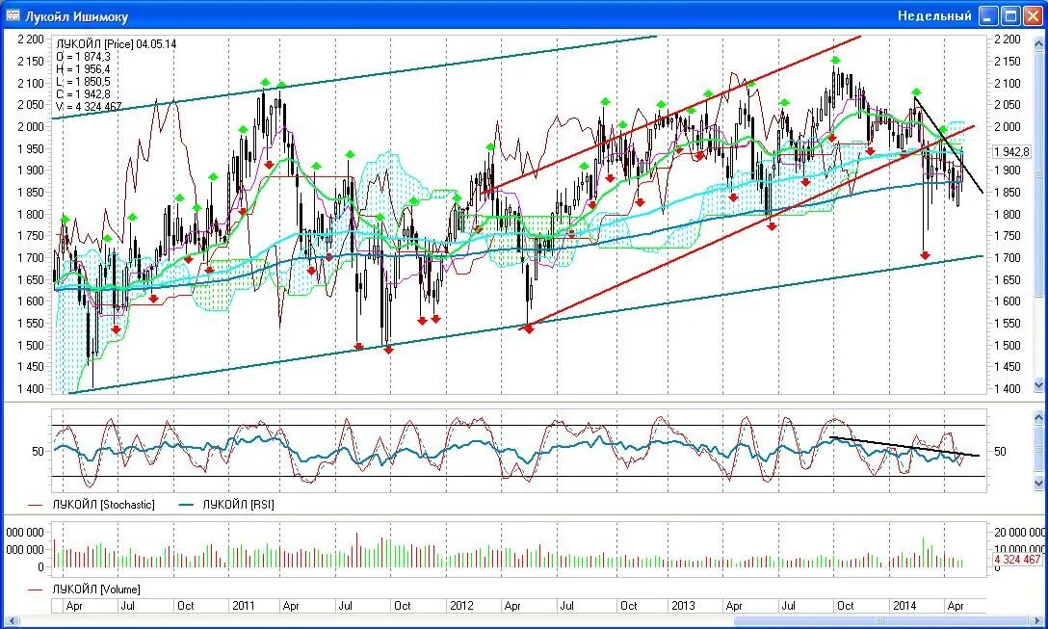Click the ЛУКОЙЛ [Price] 04.05.14 header
The image size is (1048, 629).
point(117,44)
